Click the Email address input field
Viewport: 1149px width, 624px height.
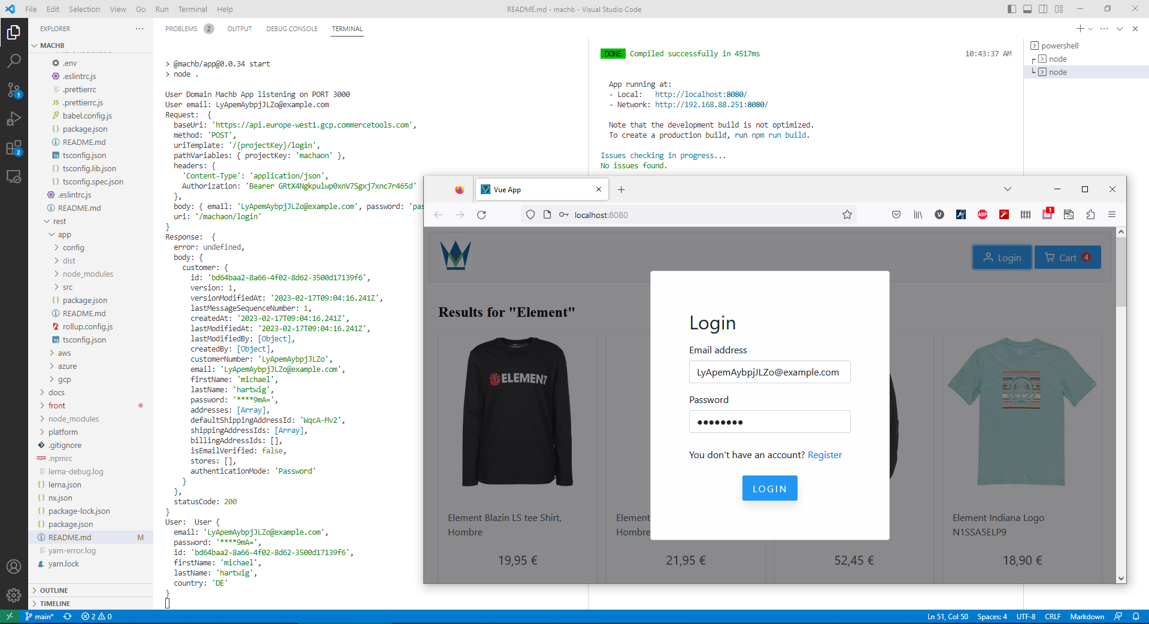coord(769,372)
